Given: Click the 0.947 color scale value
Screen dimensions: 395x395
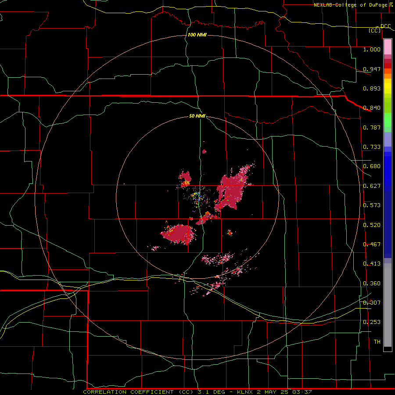Looking at the screenshot, I should (x=372, y=69).
